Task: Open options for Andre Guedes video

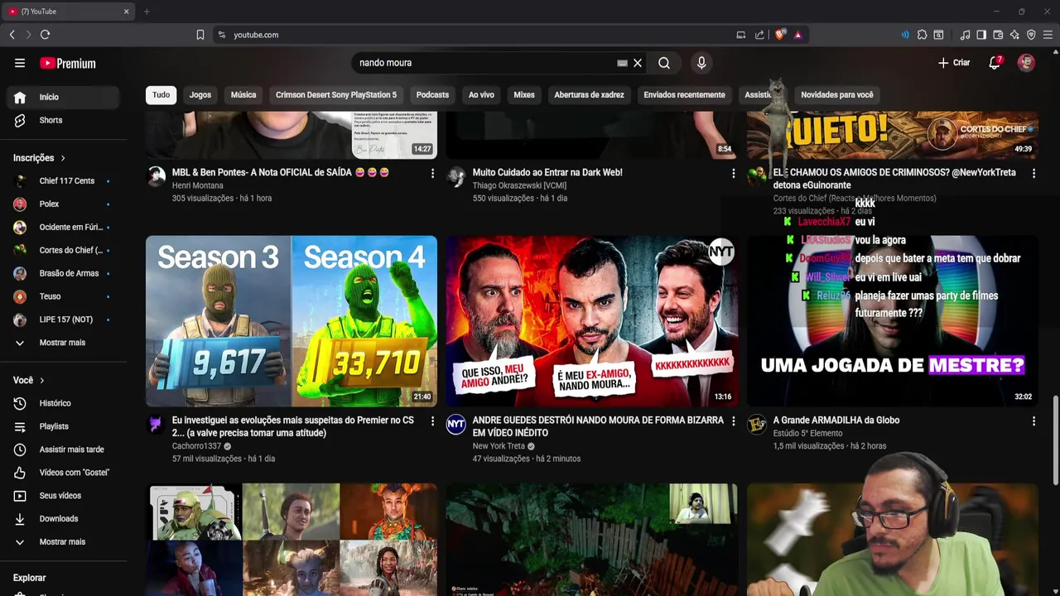Action: (x=733, y=421)
